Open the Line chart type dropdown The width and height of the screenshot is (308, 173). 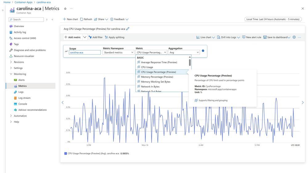point(206,37)
